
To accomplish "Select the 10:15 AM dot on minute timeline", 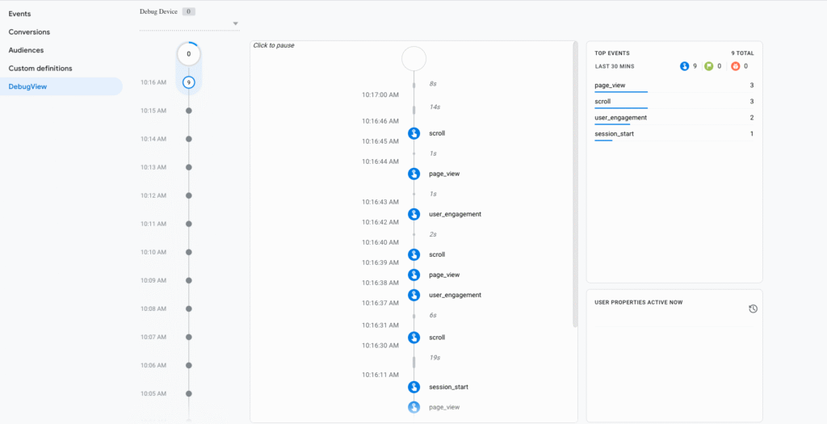I will [x=189, y=111].
